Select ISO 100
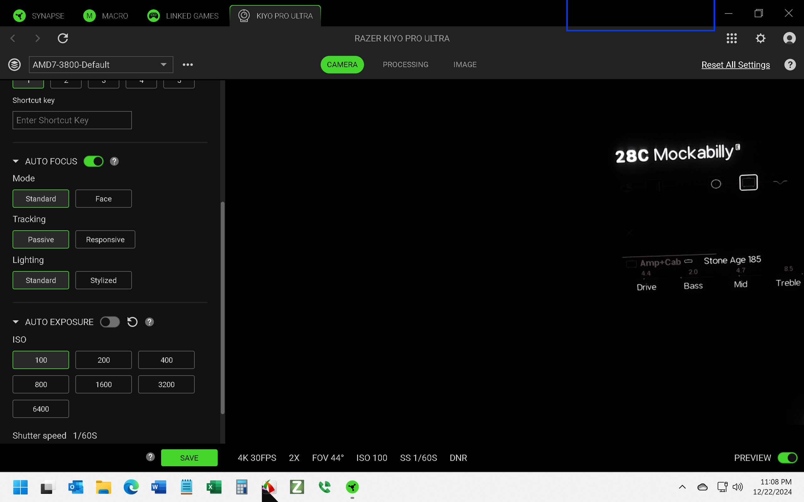The width and height of the screenshot is (804, 502). click(41, 360)
